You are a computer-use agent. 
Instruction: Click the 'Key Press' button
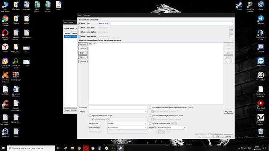click(83, 44)
